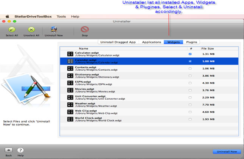Select the Calculator.wdgt row name

[87, 53]
